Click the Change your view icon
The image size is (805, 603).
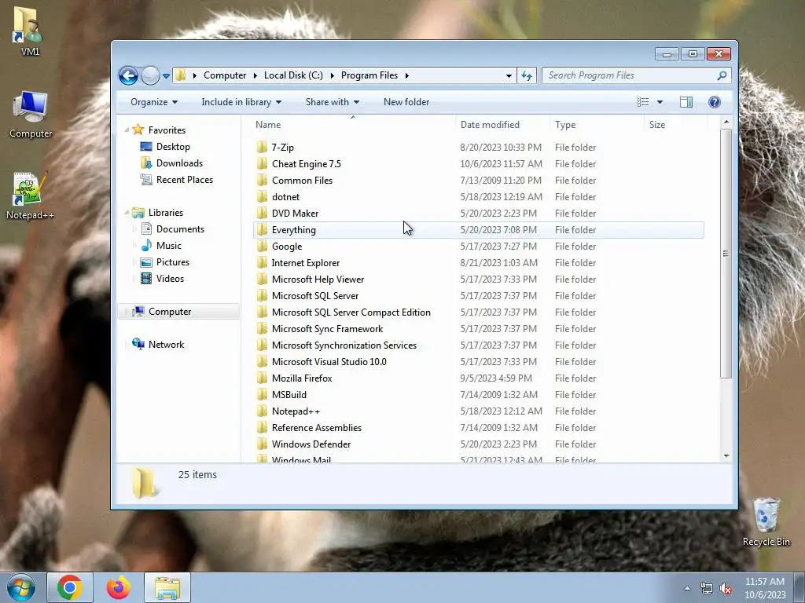pos(643,102)
